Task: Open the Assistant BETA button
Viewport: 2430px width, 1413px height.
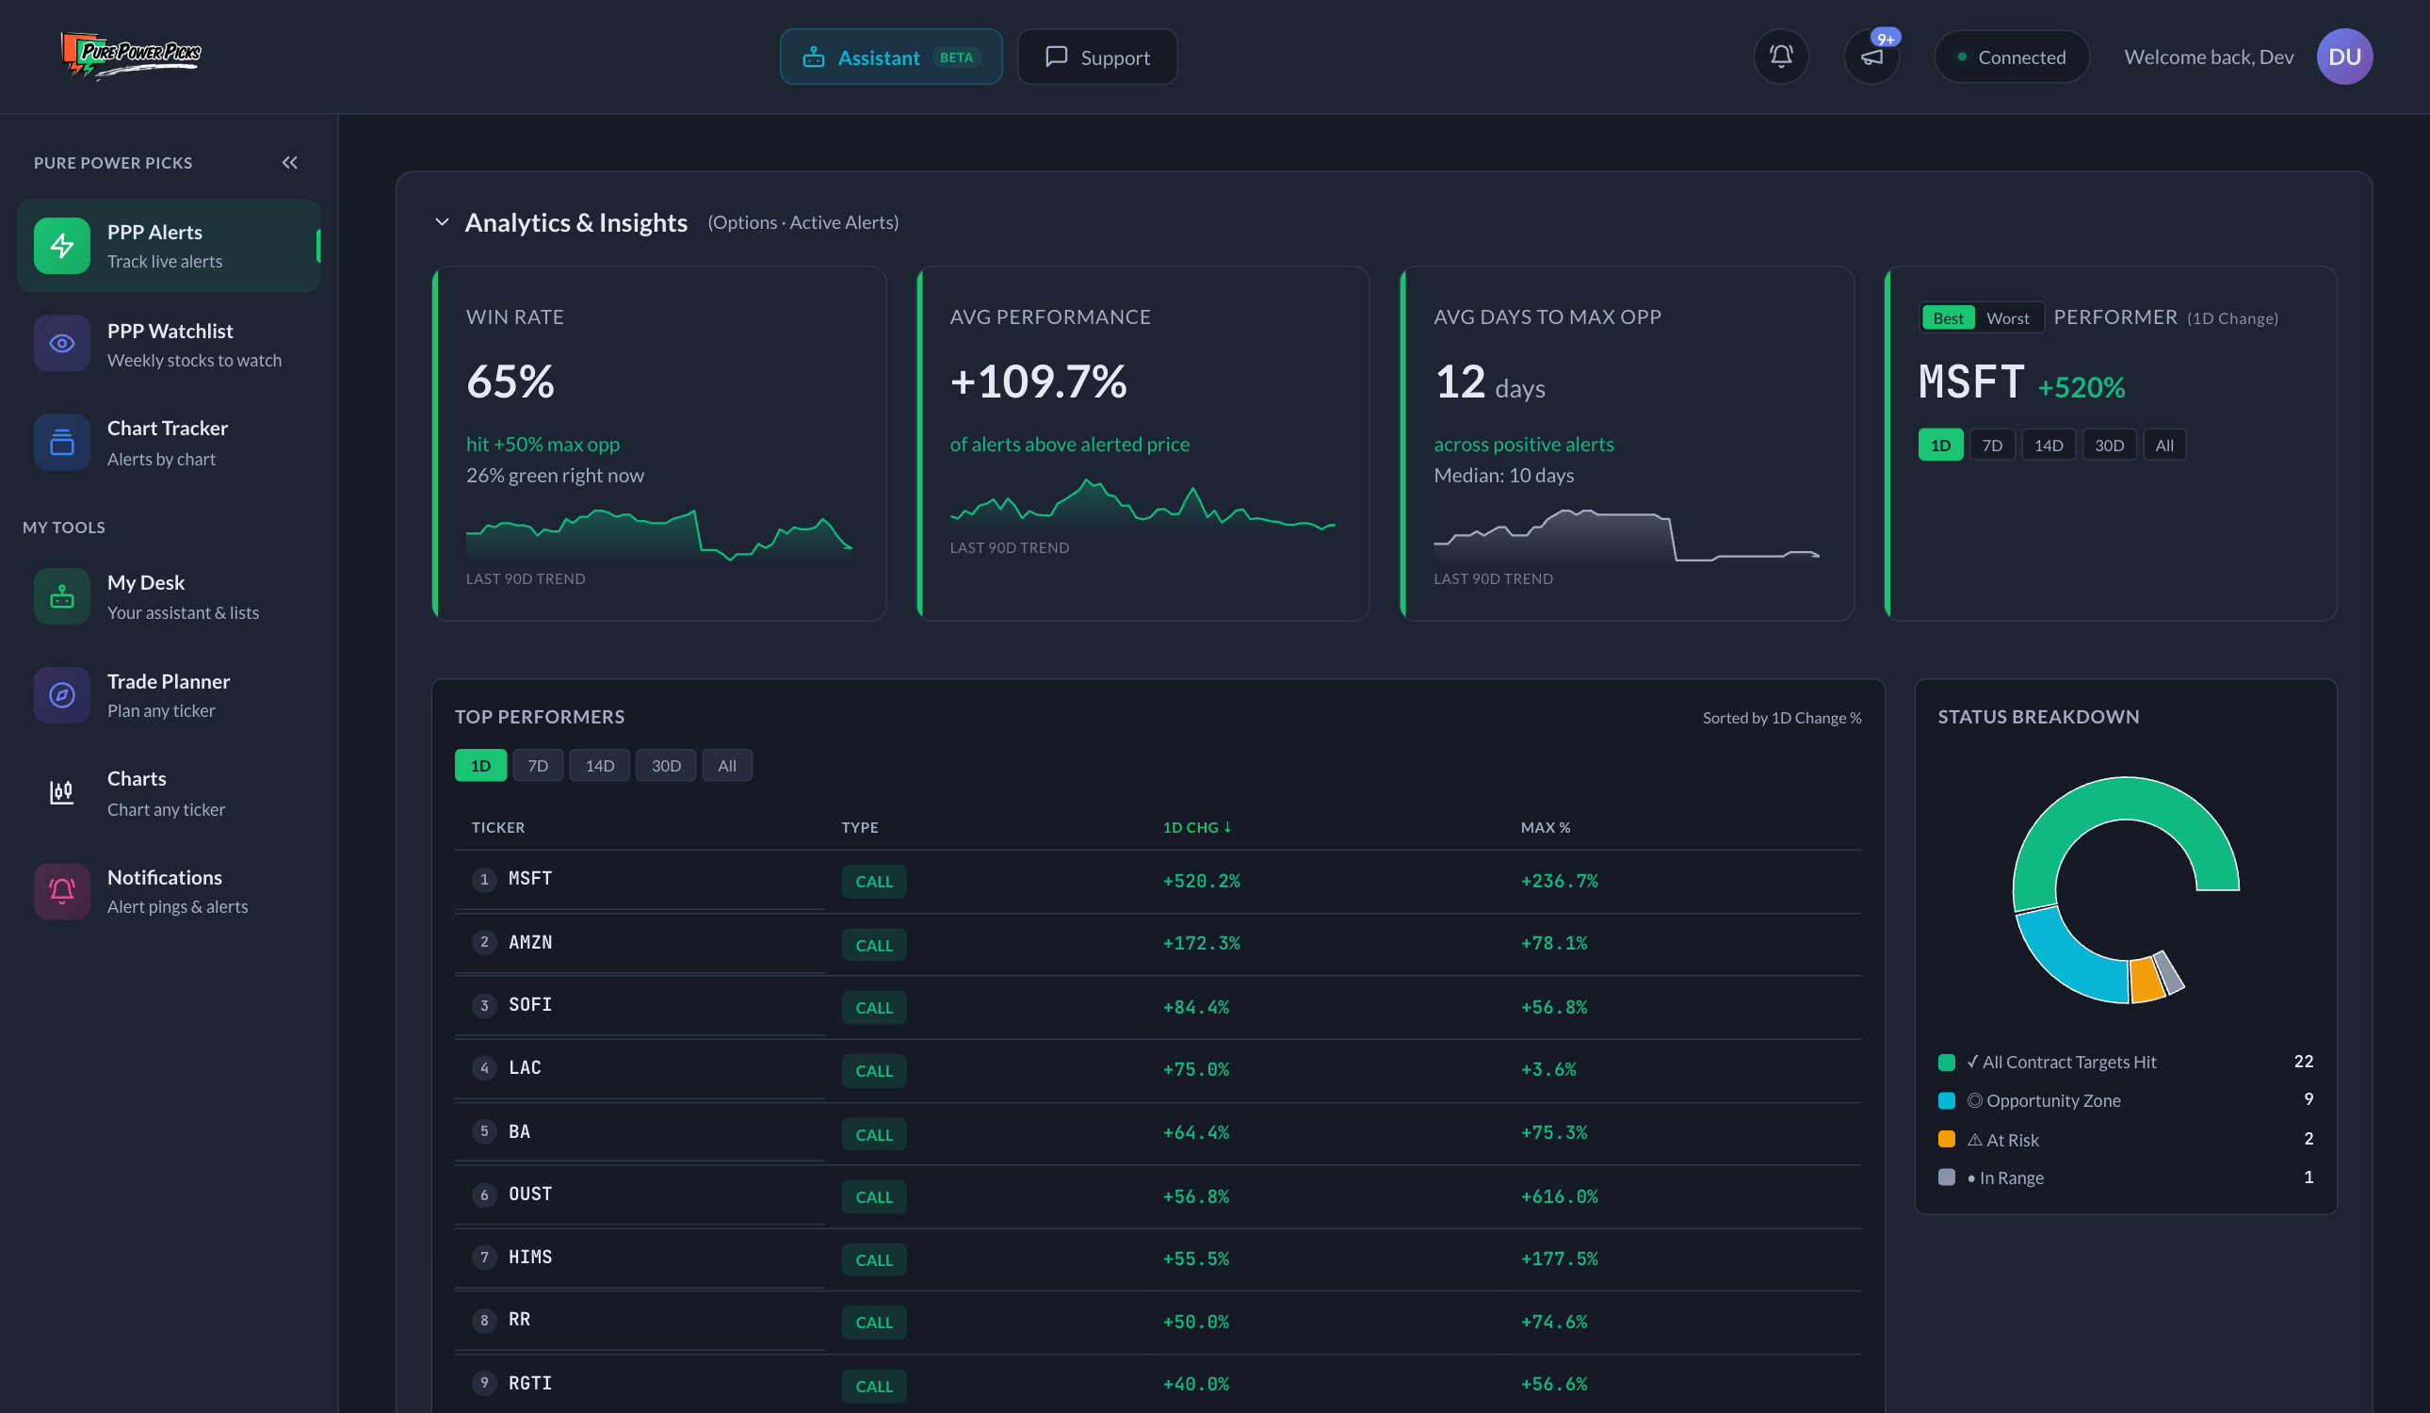Action: tap(891, 57)
